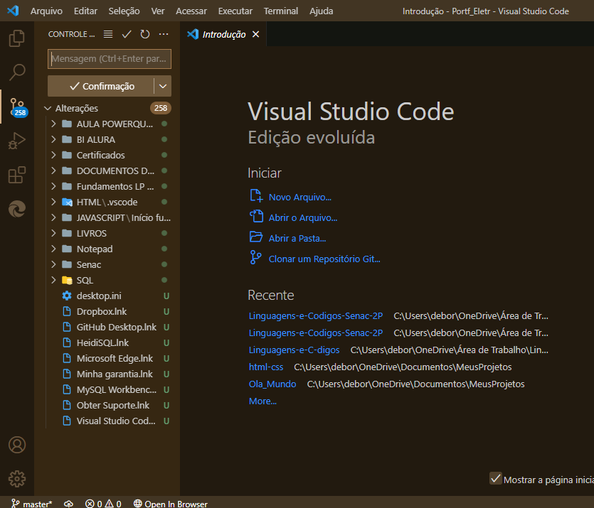Open the Explorer view in activity bar
Image resolution: width=594 pixels, height=508 pixels.
(x=17, y=38)
